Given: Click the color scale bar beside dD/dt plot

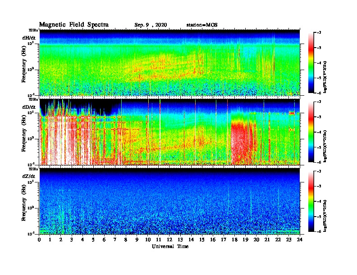Looking at the screenshot, I should click(311, 132).
